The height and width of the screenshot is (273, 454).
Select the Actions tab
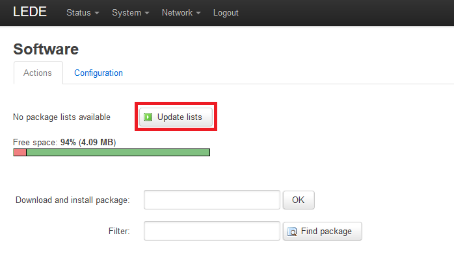point(38,73)
